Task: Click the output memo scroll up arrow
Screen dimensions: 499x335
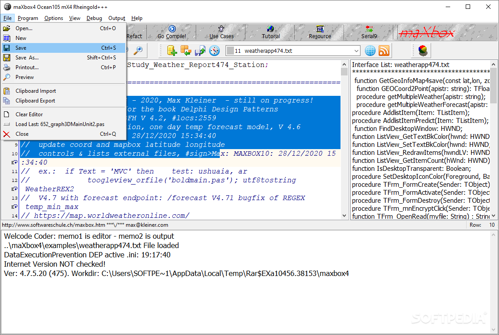Action: (493, 235)
